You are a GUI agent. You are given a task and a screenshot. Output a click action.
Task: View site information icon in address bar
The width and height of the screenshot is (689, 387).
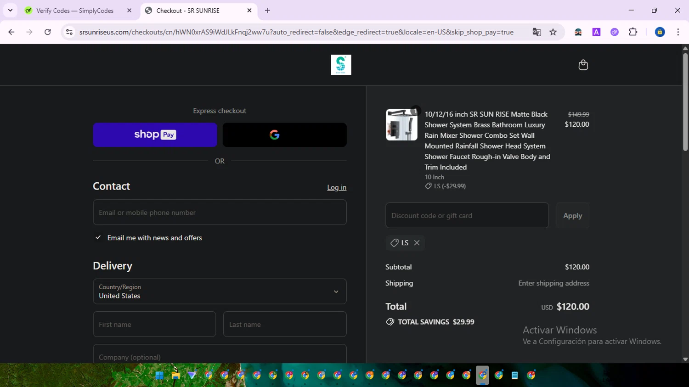(x=69, y=32)
